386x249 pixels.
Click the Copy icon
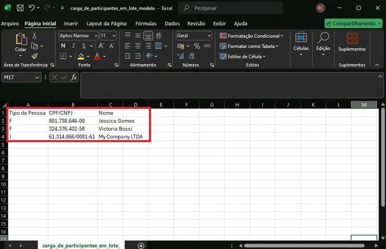coord(34,46)
